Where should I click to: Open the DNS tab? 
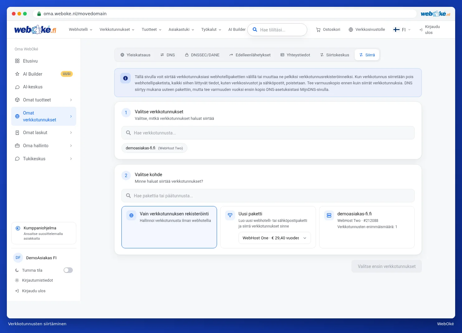pos(168,55)
